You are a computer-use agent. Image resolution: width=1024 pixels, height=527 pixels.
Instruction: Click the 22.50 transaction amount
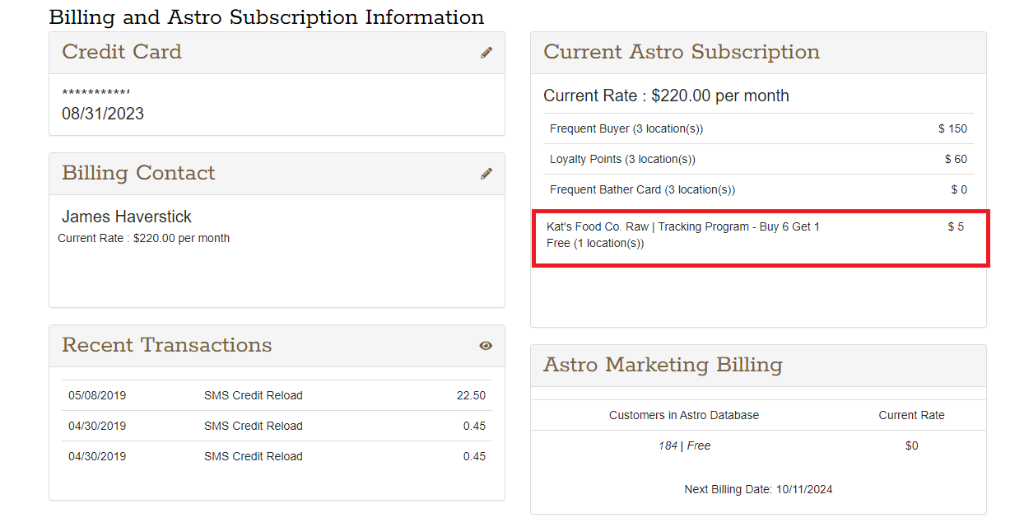click(x=471, y=395)
